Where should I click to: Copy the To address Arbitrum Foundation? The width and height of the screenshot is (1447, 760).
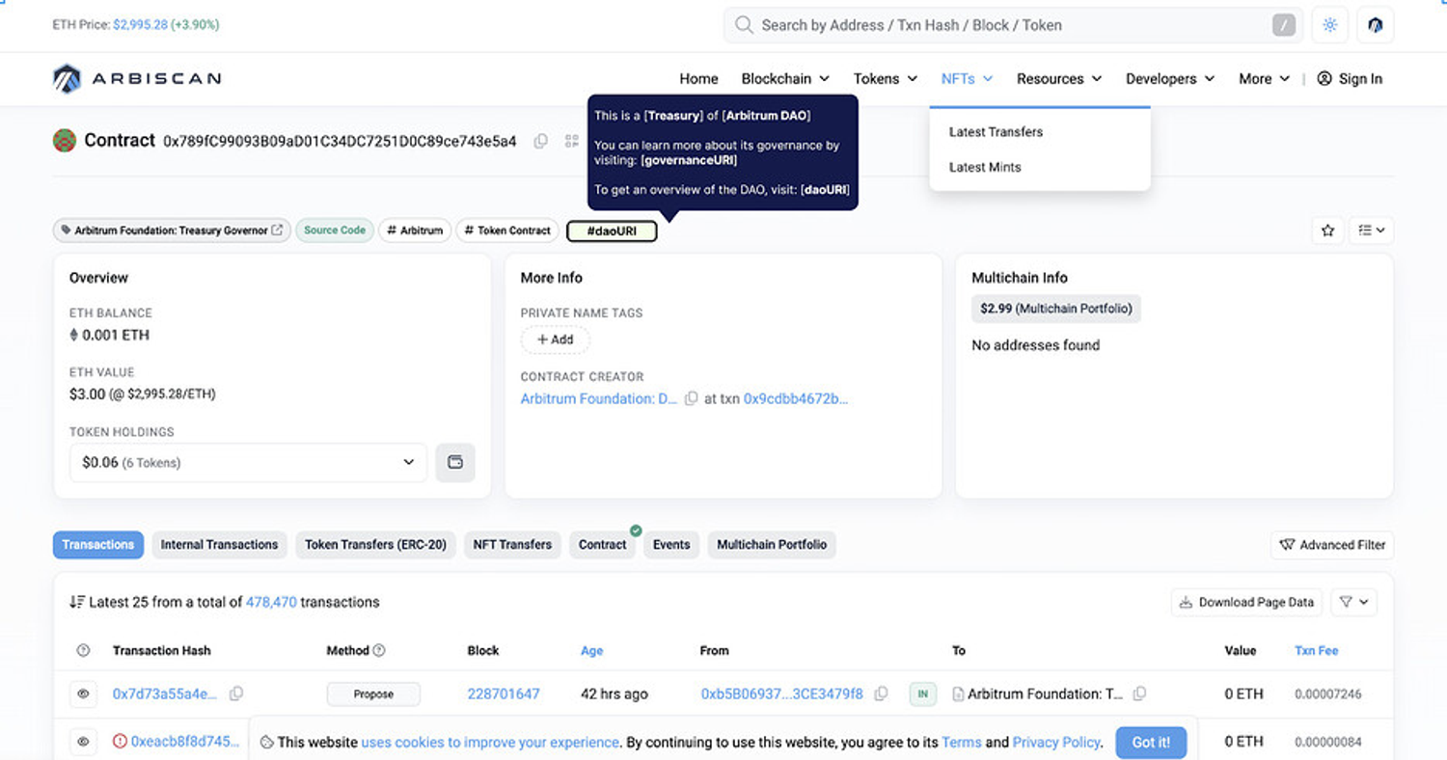[x=1139, y=693]
